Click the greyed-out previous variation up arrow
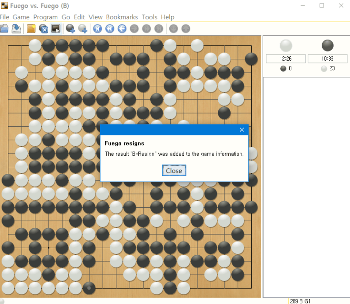Image resolution: width=350 pixels, height=304 pixels. tap(186, 29)
